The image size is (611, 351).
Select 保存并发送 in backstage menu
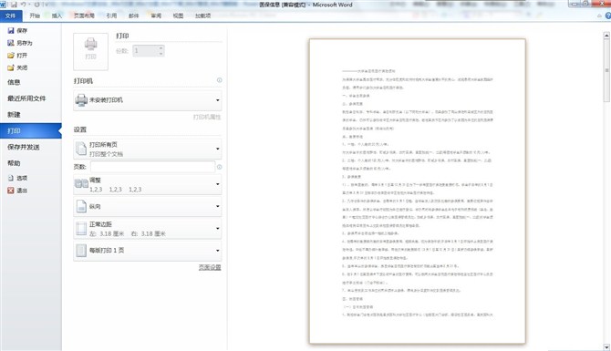click(31, 148)
